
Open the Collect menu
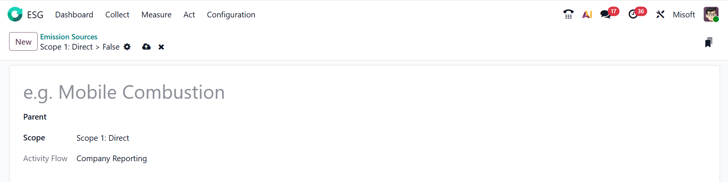(x=117, y=15)
